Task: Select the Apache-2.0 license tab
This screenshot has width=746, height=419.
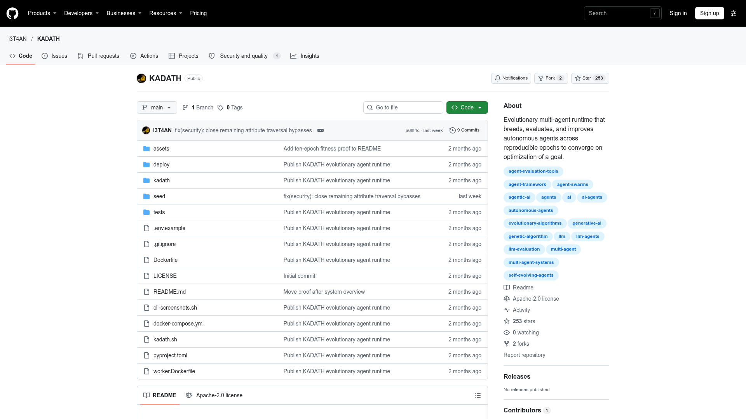Action: tap(214, 395)
